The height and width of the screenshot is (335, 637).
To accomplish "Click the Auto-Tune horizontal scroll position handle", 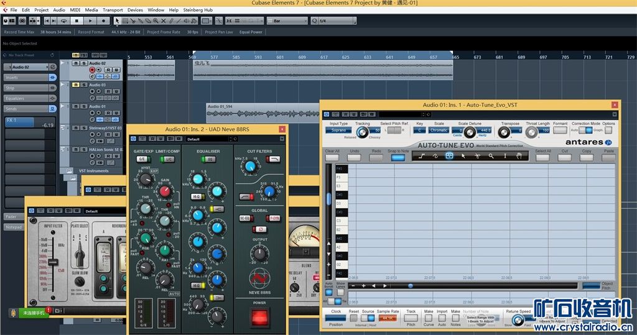I will (411, 286).
